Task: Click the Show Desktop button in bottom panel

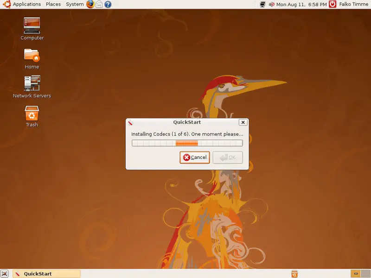Action: pyautogui.click(x=4, y=274)
